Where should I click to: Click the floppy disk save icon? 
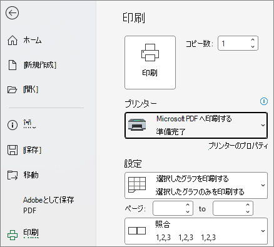coord(13,150)
